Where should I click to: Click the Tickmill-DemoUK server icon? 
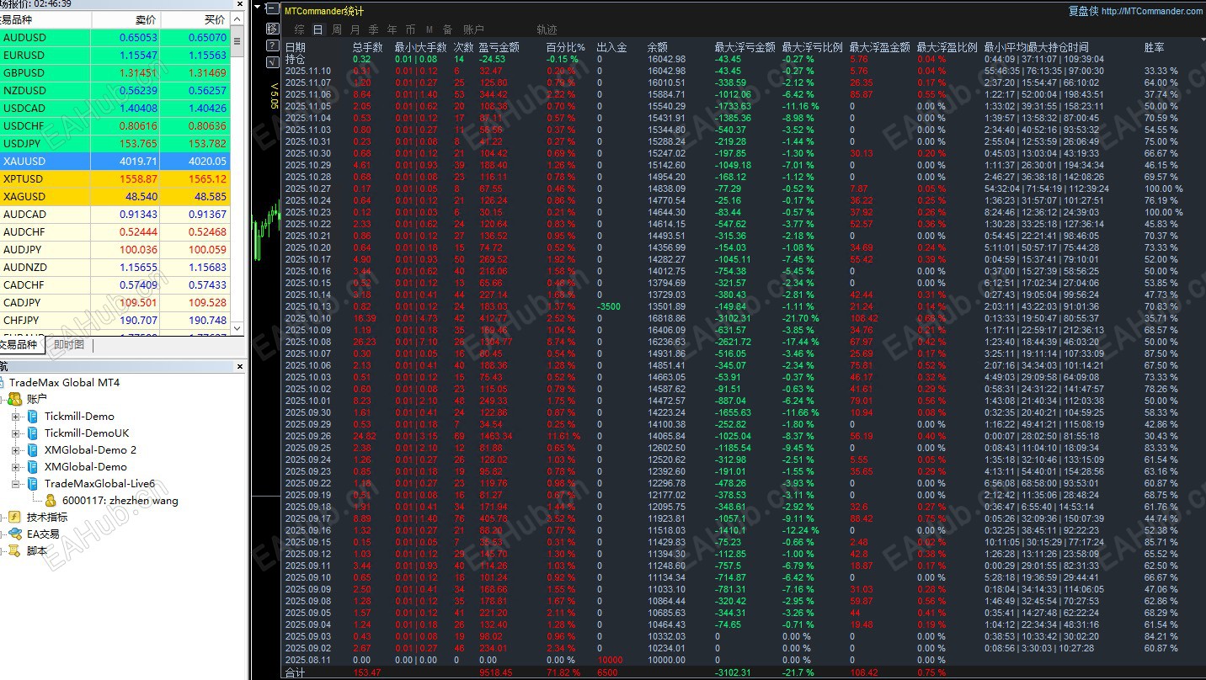[x=33, y=433]
